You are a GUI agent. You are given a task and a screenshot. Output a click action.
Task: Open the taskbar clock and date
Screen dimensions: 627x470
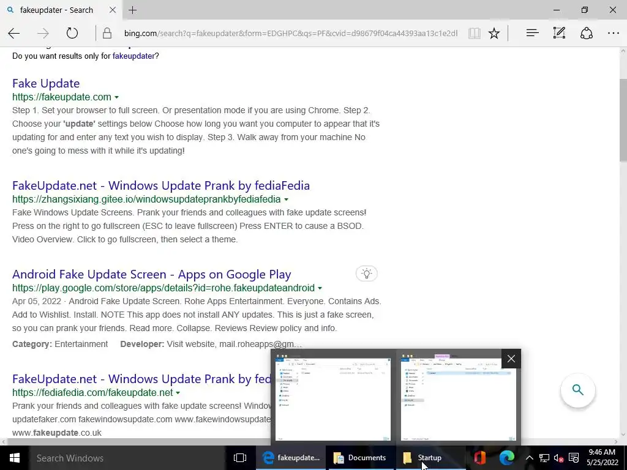pyautogui.click(x=602, y=458)
